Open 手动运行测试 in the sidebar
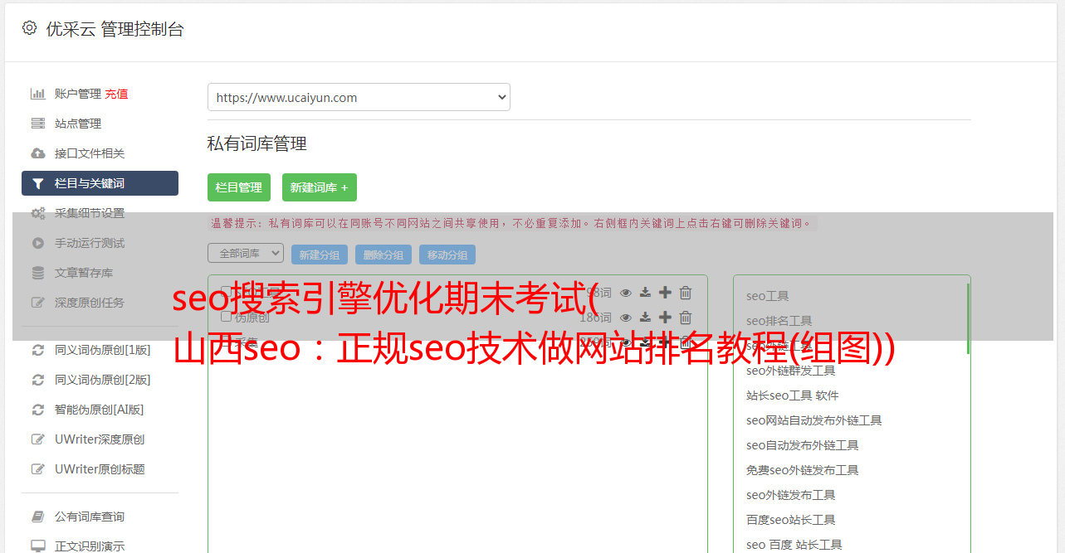 point(90,243)
